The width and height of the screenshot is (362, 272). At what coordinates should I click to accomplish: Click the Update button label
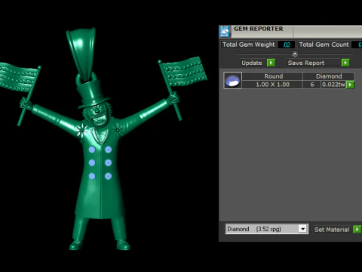pos(252,63)
